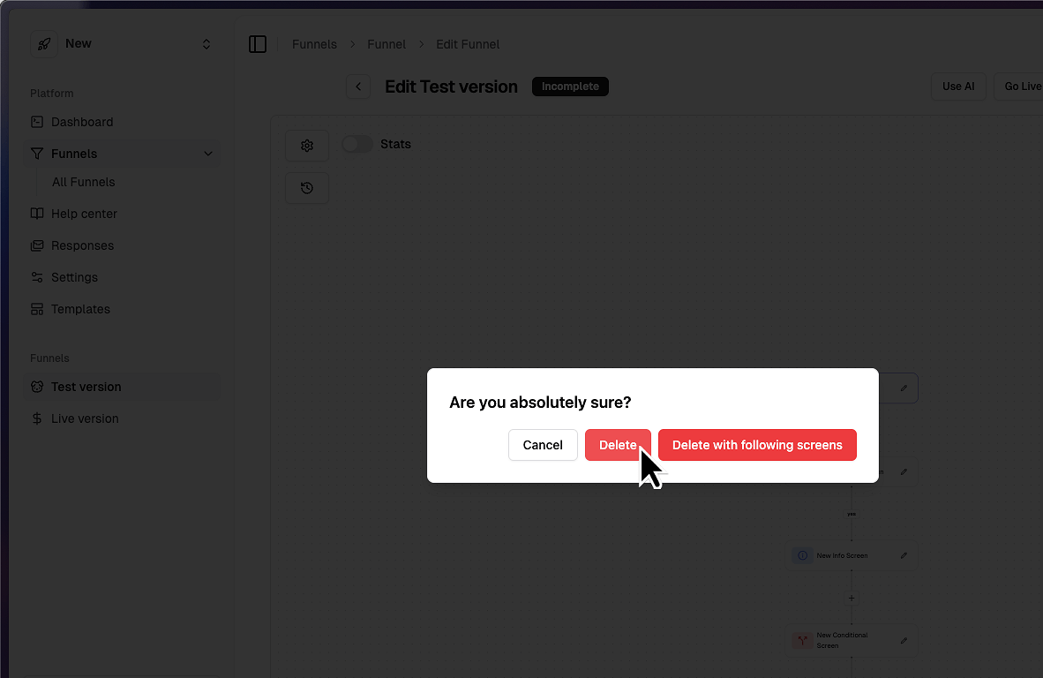This screenshot has width=1043, height=678.
Task: Click the conditional branch icon
Action: [803, 641]
